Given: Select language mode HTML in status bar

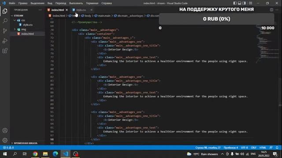Looking at the screenshot, I should pyautogui.click(x=263, y=147).
